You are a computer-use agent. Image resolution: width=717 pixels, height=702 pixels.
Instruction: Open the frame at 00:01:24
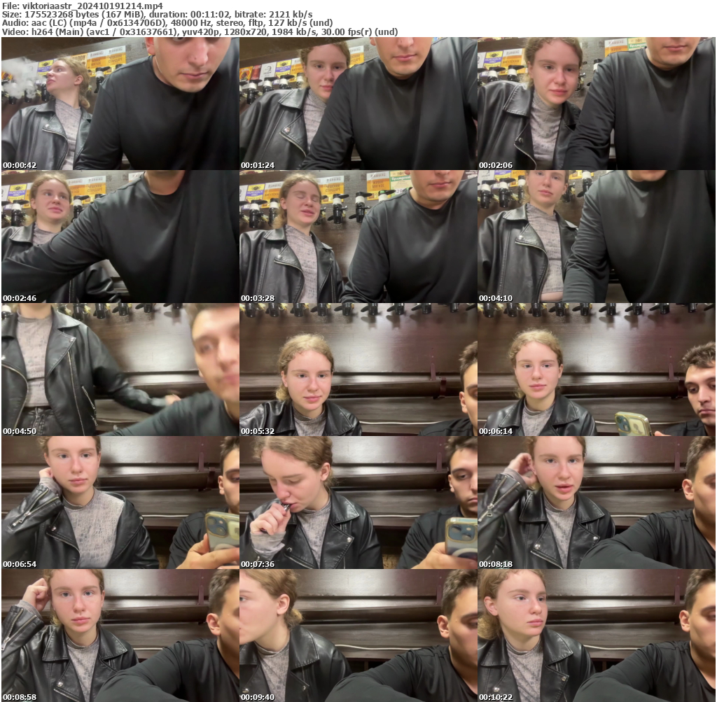click(358, 104)
